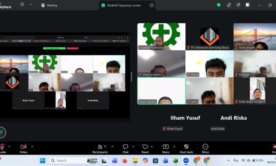
Task: Click the large Ilham Yusuf name tile
Action: (x=185, y=118)
